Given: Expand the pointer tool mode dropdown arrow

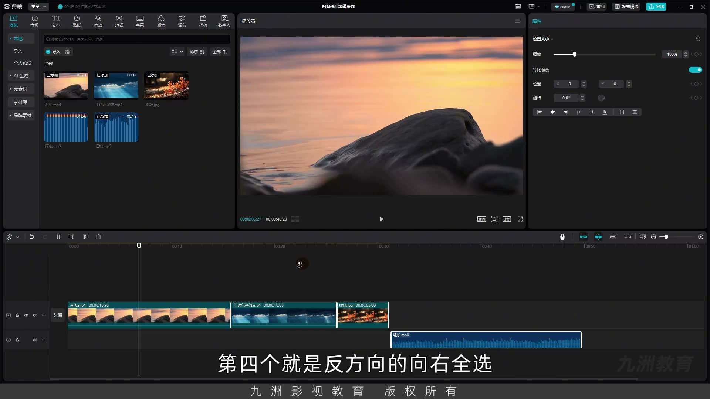Looking at the screenshot, I should click(x=18, y=237).
